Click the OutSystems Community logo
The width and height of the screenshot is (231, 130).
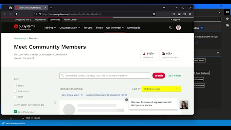coord(24,27)
